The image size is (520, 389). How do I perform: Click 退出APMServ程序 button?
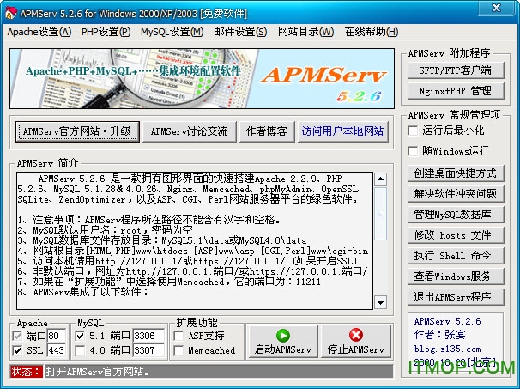coord(456,297)
